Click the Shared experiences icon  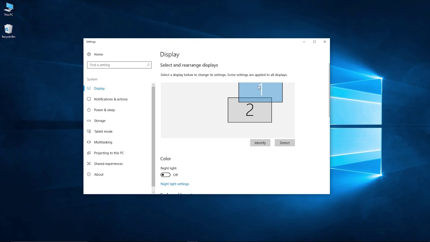[89, 164]
